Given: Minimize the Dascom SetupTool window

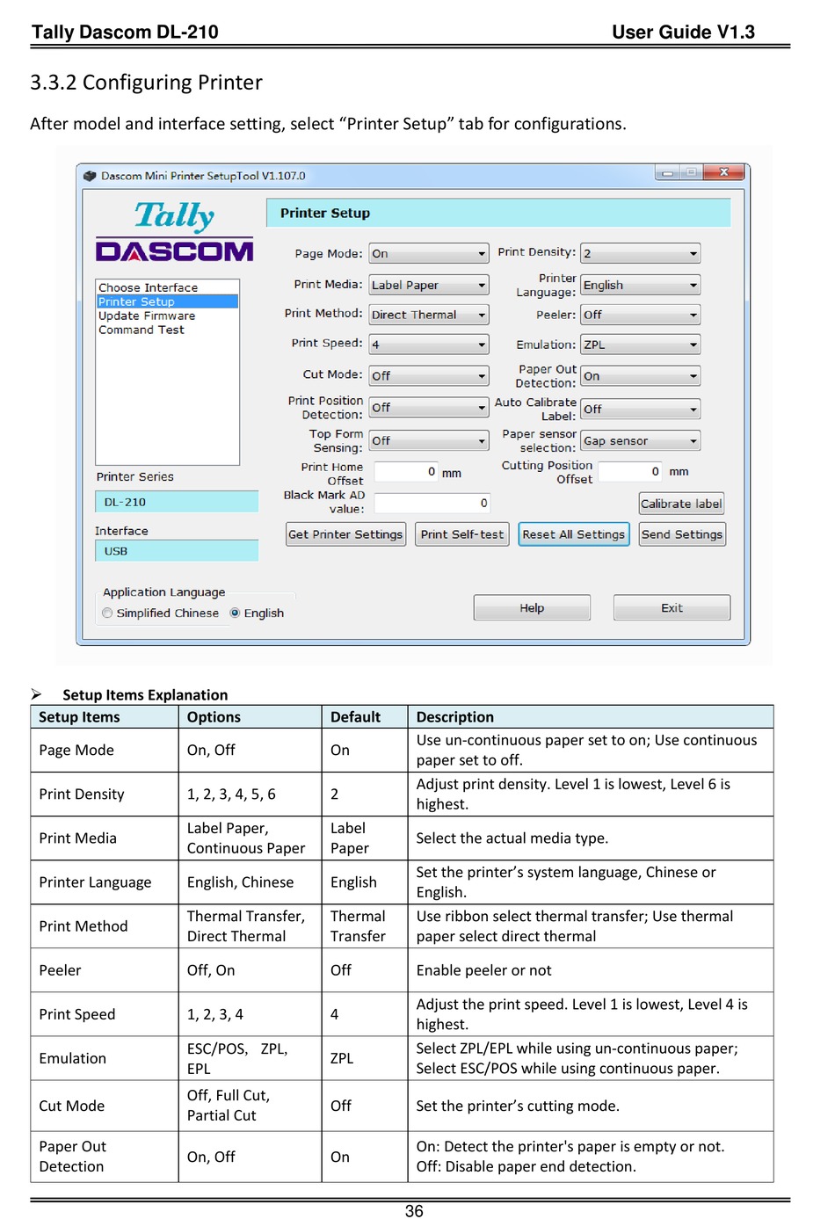Looking at the screenshot, I should (x=668, y=173).
